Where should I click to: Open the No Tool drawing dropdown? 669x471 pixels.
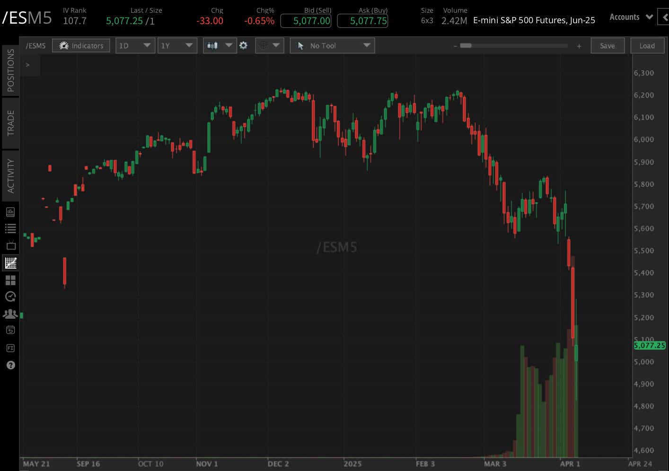pyautogui.click(x=332, y=45)
